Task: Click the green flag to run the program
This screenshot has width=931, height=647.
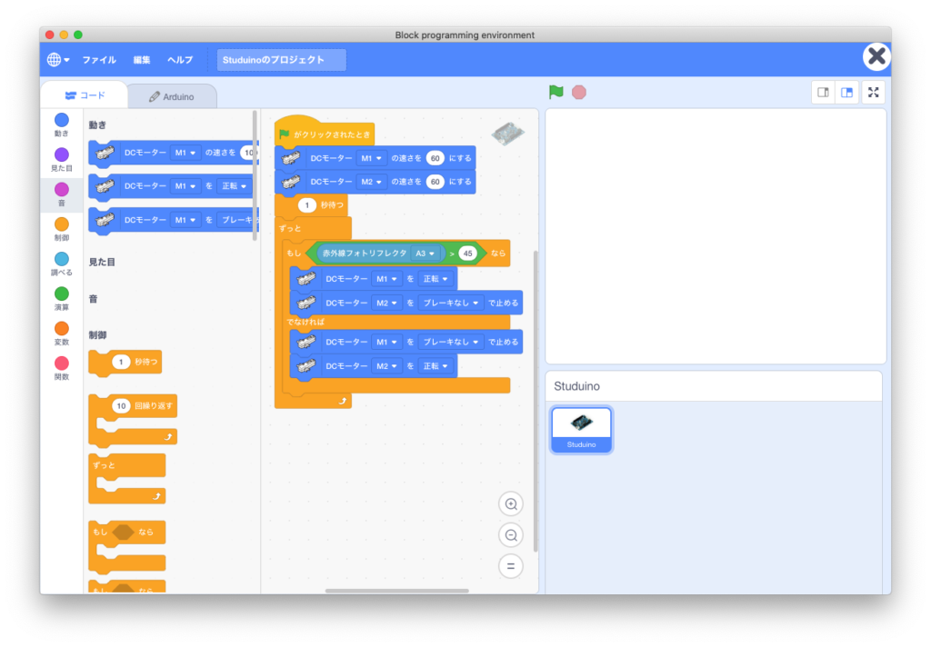Action: (x=557, y=92)
